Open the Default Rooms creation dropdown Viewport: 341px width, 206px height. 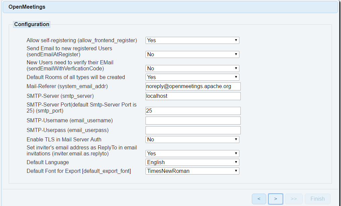192,77
